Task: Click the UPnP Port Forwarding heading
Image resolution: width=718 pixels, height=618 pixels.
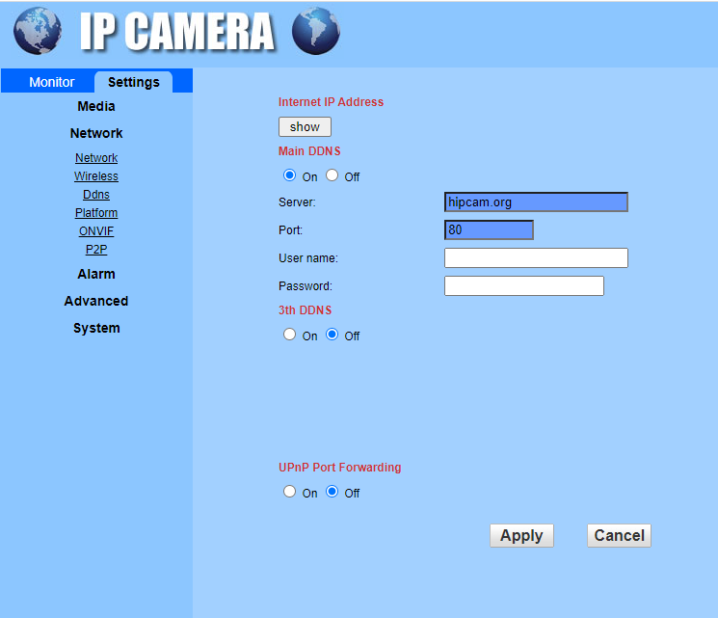Action: click(340, 468)
